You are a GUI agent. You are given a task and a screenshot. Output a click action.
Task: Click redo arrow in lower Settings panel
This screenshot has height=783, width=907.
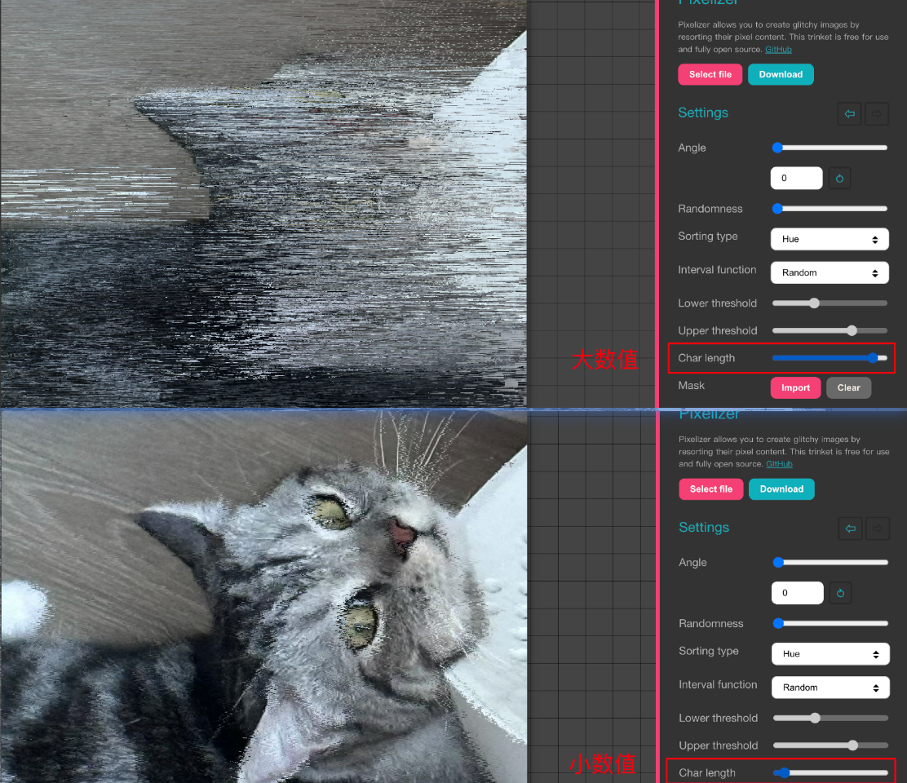point(878,529)
